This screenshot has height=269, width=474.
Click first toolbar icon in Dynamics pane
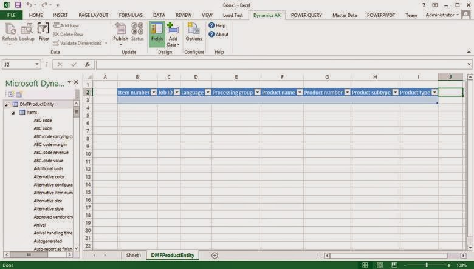click(10, 95)
